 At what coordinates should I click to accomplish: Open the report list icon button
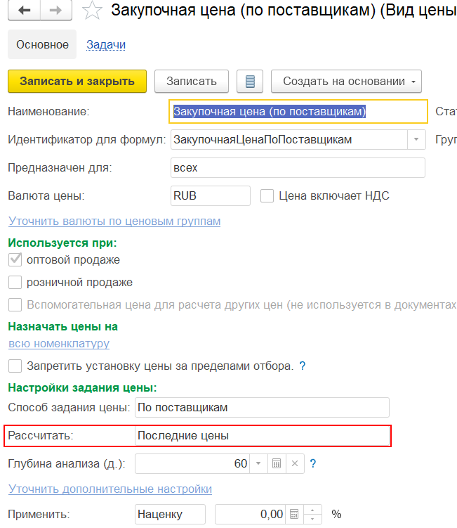250,82
